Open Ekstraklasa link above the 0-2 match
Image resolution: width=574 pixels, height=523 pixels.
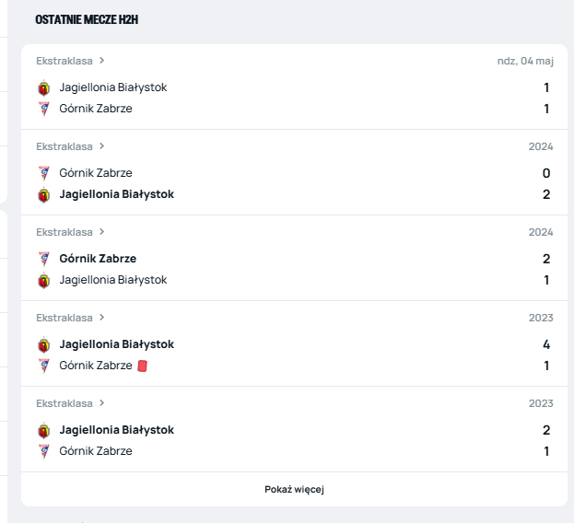pyautogui.click(x=64, y=146)
